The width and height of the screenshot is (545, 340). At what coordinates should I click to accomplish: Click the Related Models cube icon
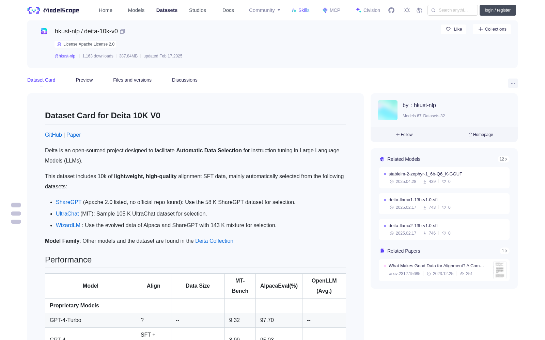click(382, 159)
